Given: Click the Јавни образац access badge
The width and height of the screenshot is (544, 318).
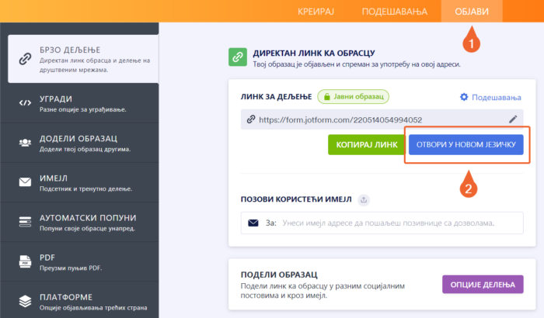Looking at the screenshot, I should tap(353, 97).
